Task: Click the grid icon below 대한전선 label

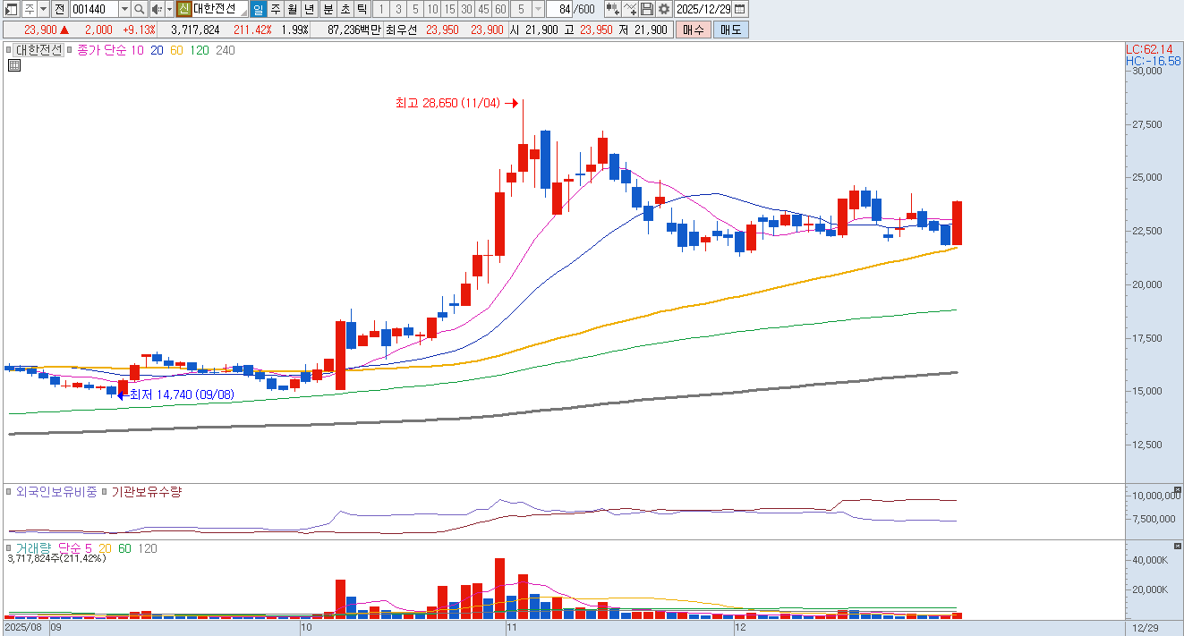Action: (14, 65)
